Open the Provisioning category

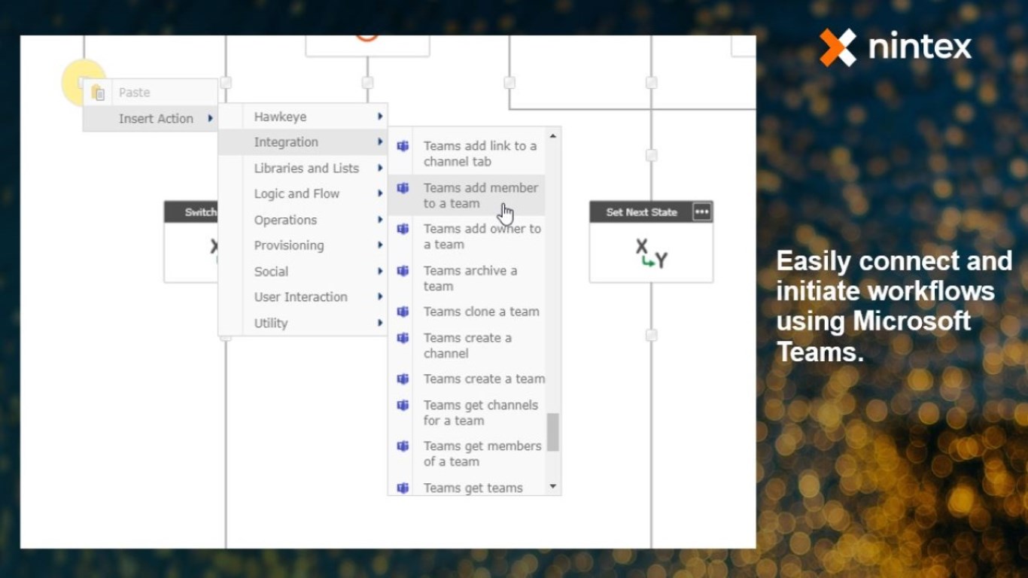coord(303,245)
